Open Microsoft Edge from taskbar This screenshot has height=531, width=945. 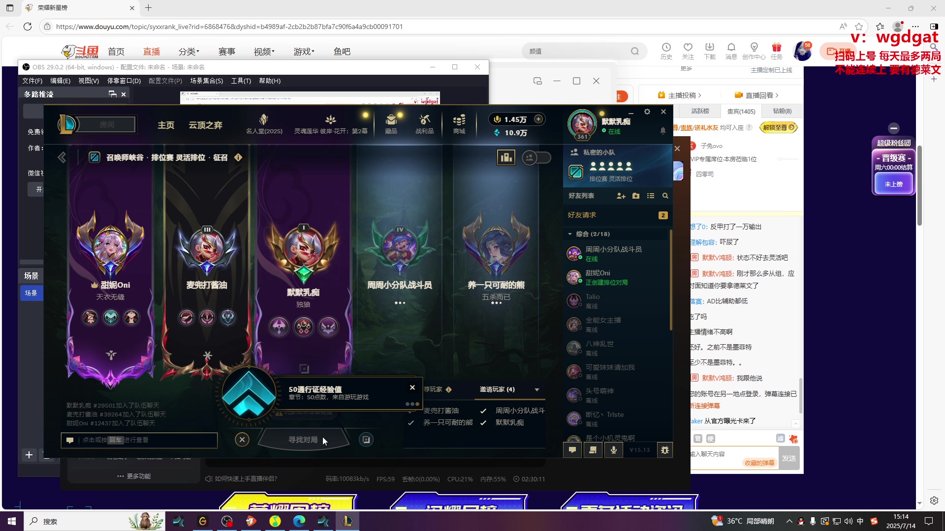click(x=299, y=521)
